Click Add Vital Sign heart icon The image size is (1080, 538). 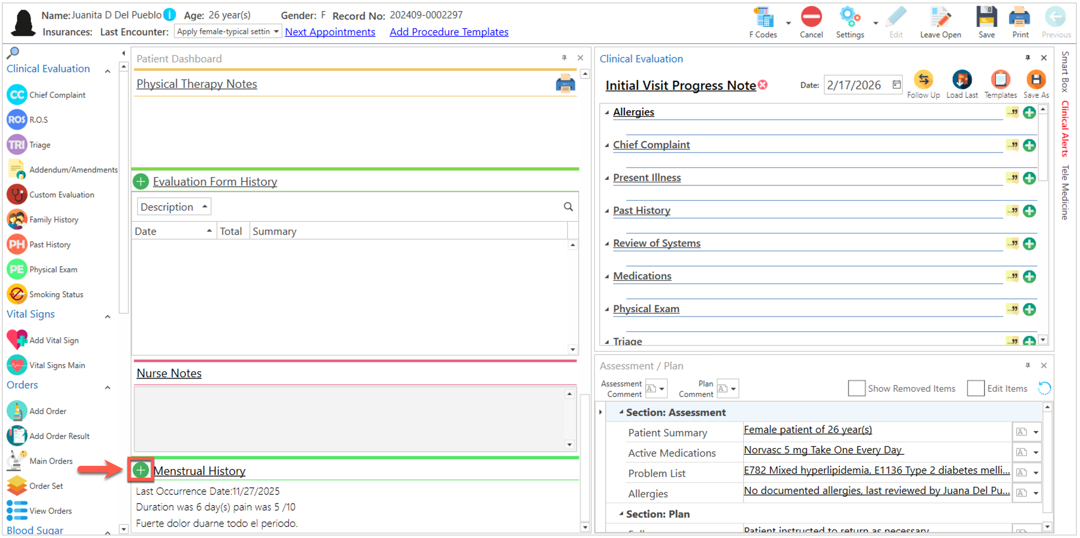(x=17, y=340)
